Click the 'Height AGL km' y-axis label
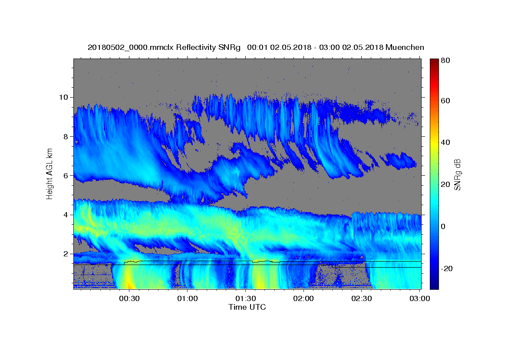 click(x=49, y=174)
